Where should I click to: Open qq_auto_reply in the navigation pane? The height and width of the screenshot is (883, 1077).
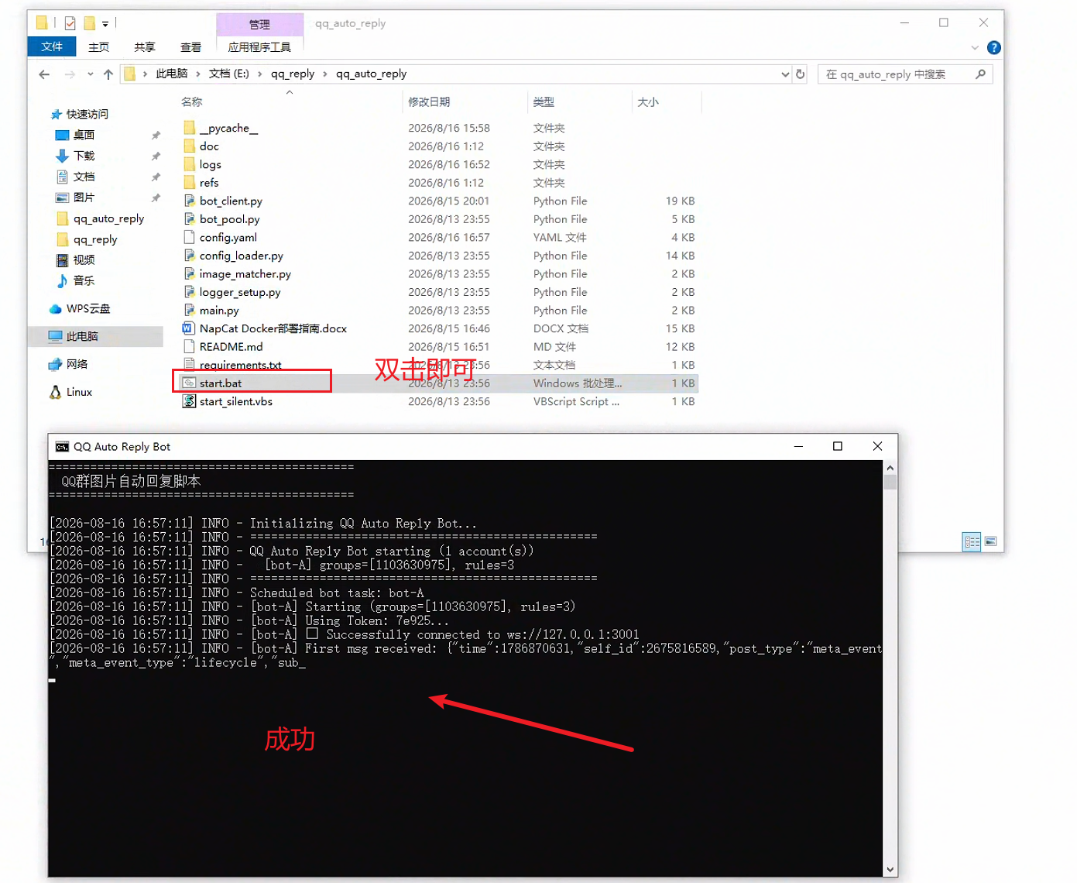[x=108, y=218]
